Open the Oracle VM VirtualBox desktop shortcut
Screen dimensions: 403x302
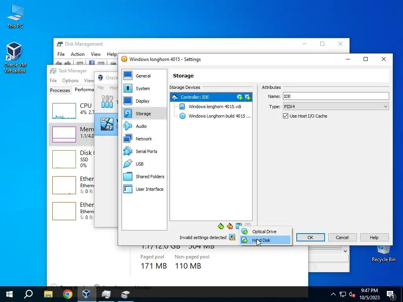coord(15,57)
